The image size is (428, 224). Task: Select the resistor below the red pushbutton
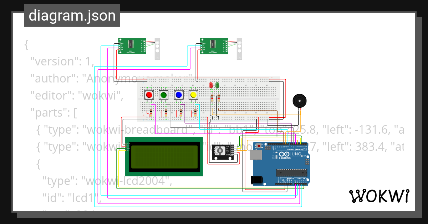pos(152,113)
